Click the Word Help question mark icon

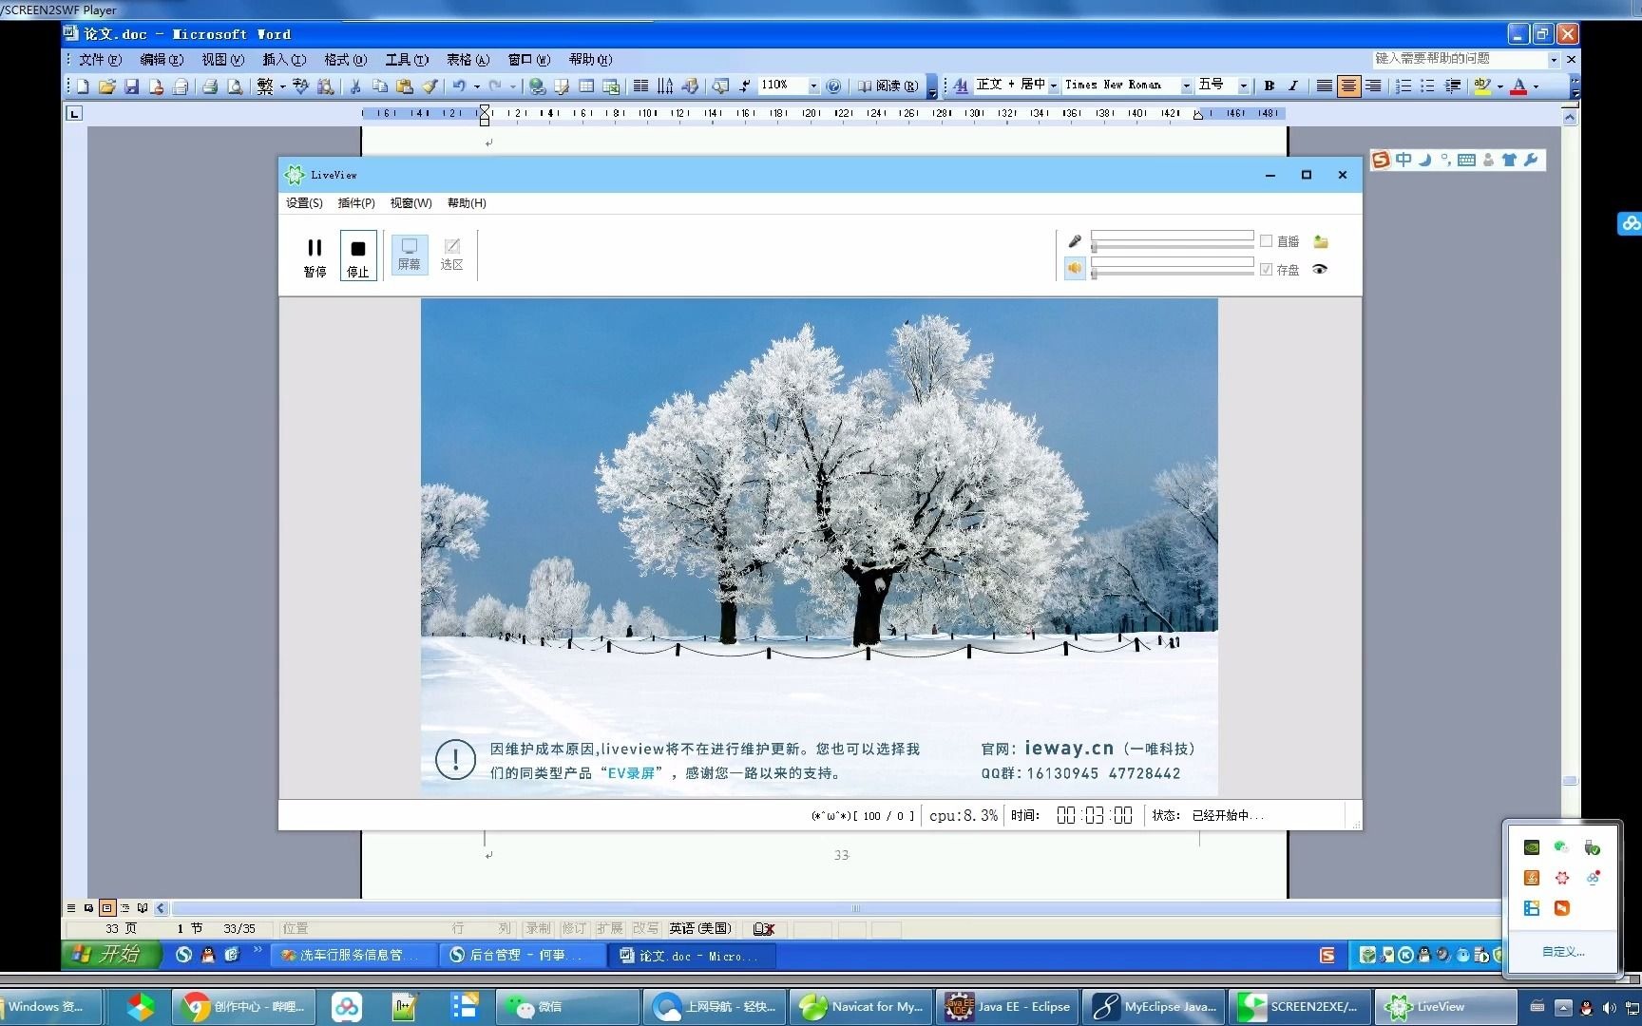click(x=833, y=86)
